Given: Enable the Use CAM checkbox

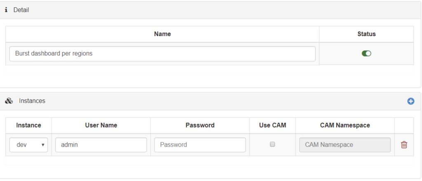Looking at the screenshot, I should (x=272, y=144).
